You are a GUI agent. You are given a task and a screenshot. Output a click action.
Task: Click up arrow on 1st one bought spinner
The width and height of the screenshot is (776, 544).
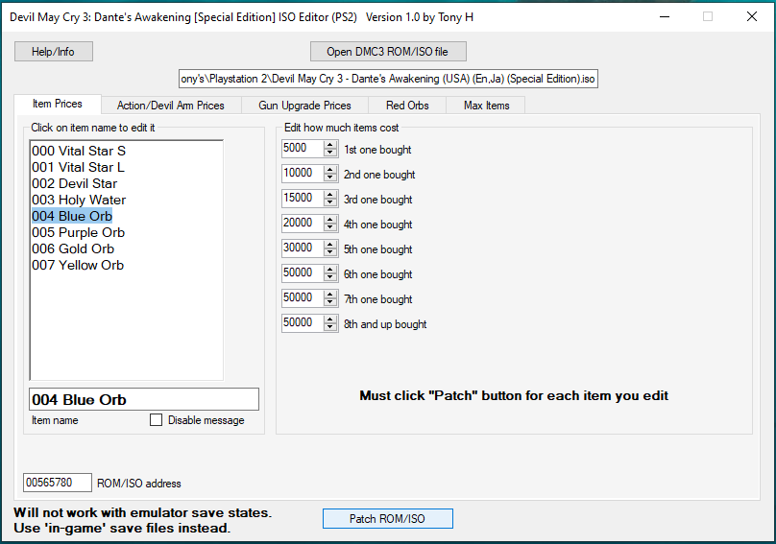[x=330, y=146]
